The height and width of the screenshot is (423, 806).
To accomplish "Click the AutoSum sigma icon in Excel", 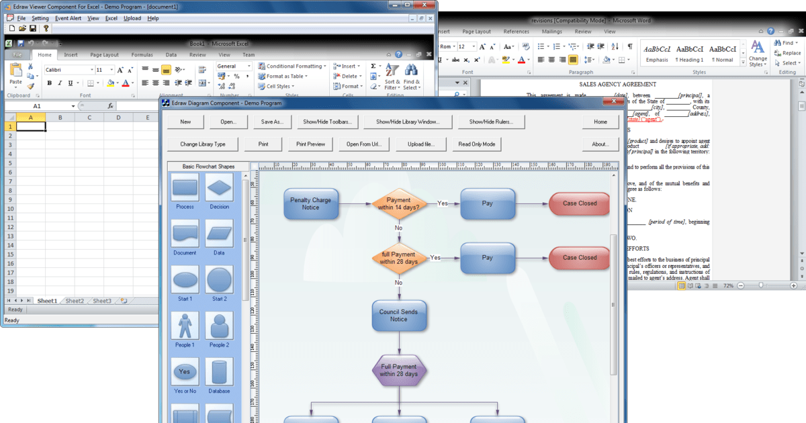I will coord(373,66).
